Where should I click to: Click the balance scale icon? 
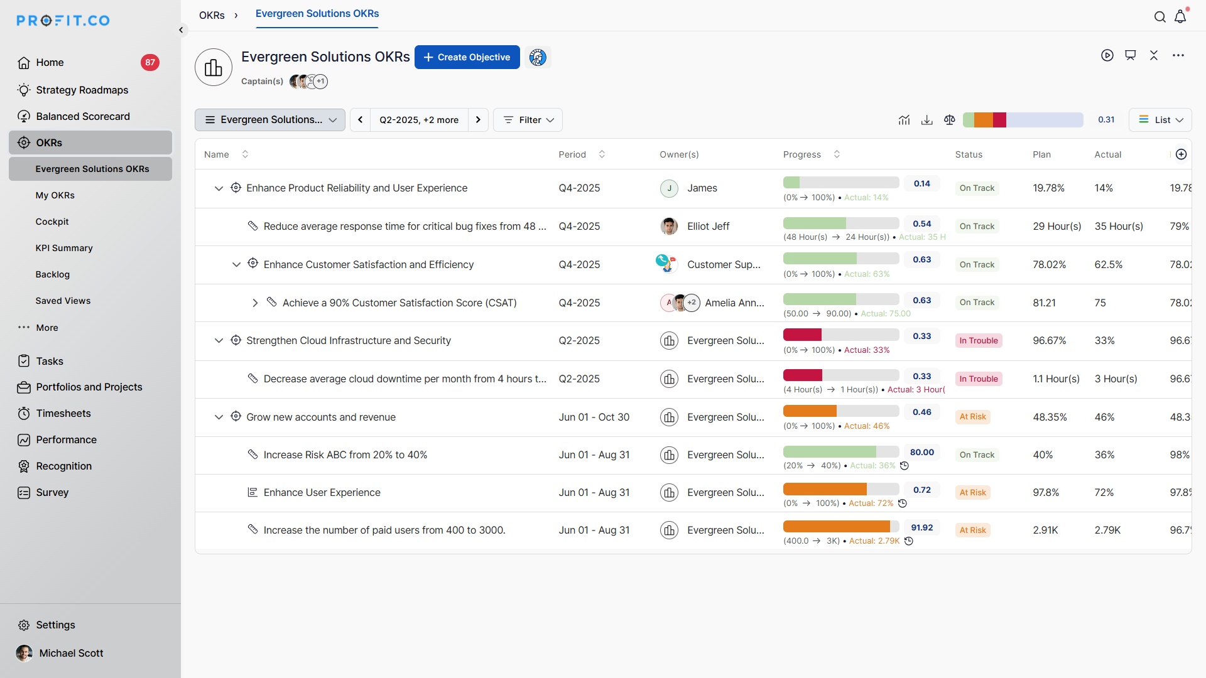[x=949, y=120]
